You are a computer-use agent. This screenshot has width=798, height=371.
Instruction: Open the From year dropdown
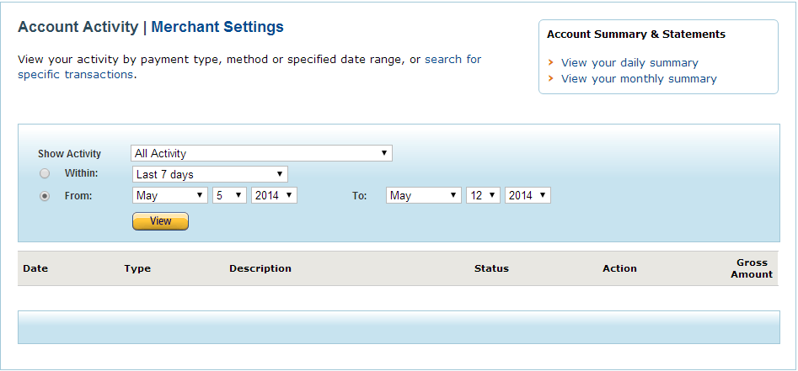click(x=274, y=195)
